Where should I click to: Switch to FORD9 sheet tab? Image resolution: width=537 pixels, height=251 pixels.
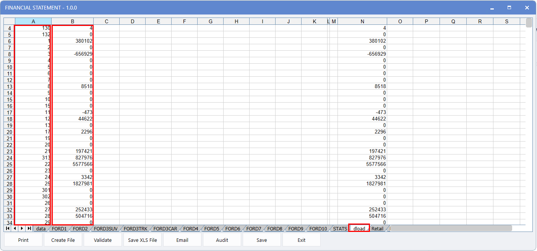pyautogui.click(x=296, y=229)
